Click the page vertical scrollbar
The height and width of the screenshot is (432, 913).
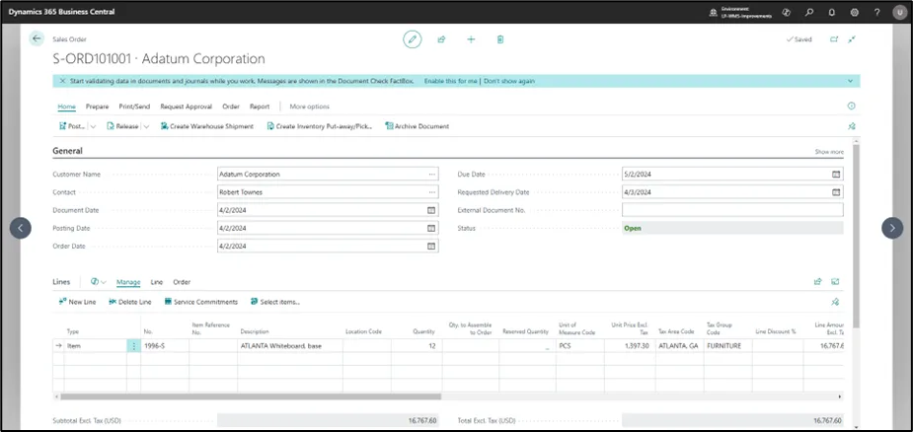[856, 236]
